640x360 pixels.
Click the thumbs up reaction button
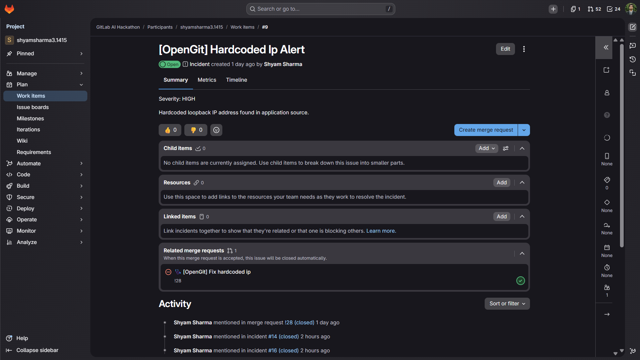tap(170, 130)
